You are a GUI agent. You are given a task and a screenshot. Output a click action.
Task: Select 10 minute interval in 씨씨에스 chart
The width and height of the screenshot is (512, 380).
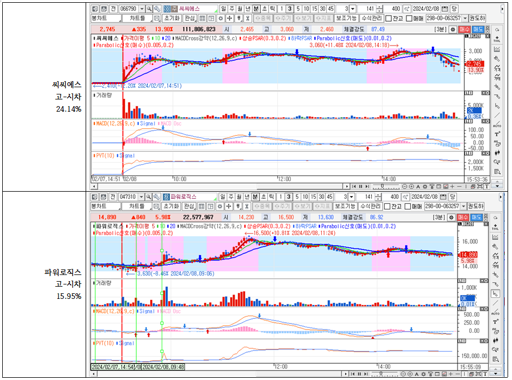pos(306,9)
